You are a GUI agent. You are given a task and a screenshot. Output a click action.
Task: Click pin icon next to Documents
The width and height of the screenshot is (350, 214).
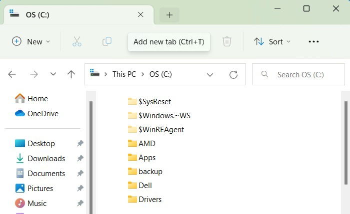[x=80, y=173]
